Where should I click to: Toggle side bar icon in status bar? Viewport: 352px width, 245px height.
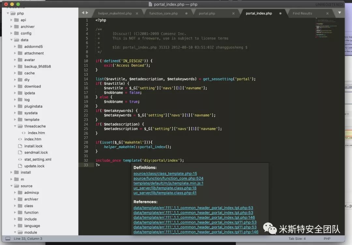[x=8, y=238]
